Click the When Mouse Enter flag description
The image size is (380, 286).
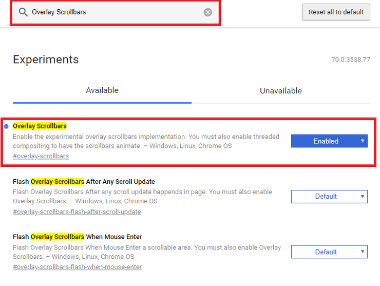146,252
